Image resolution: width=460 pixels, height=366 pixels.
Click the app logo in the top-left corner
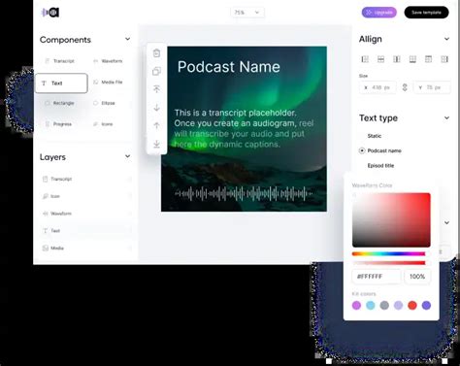(50, 13)
